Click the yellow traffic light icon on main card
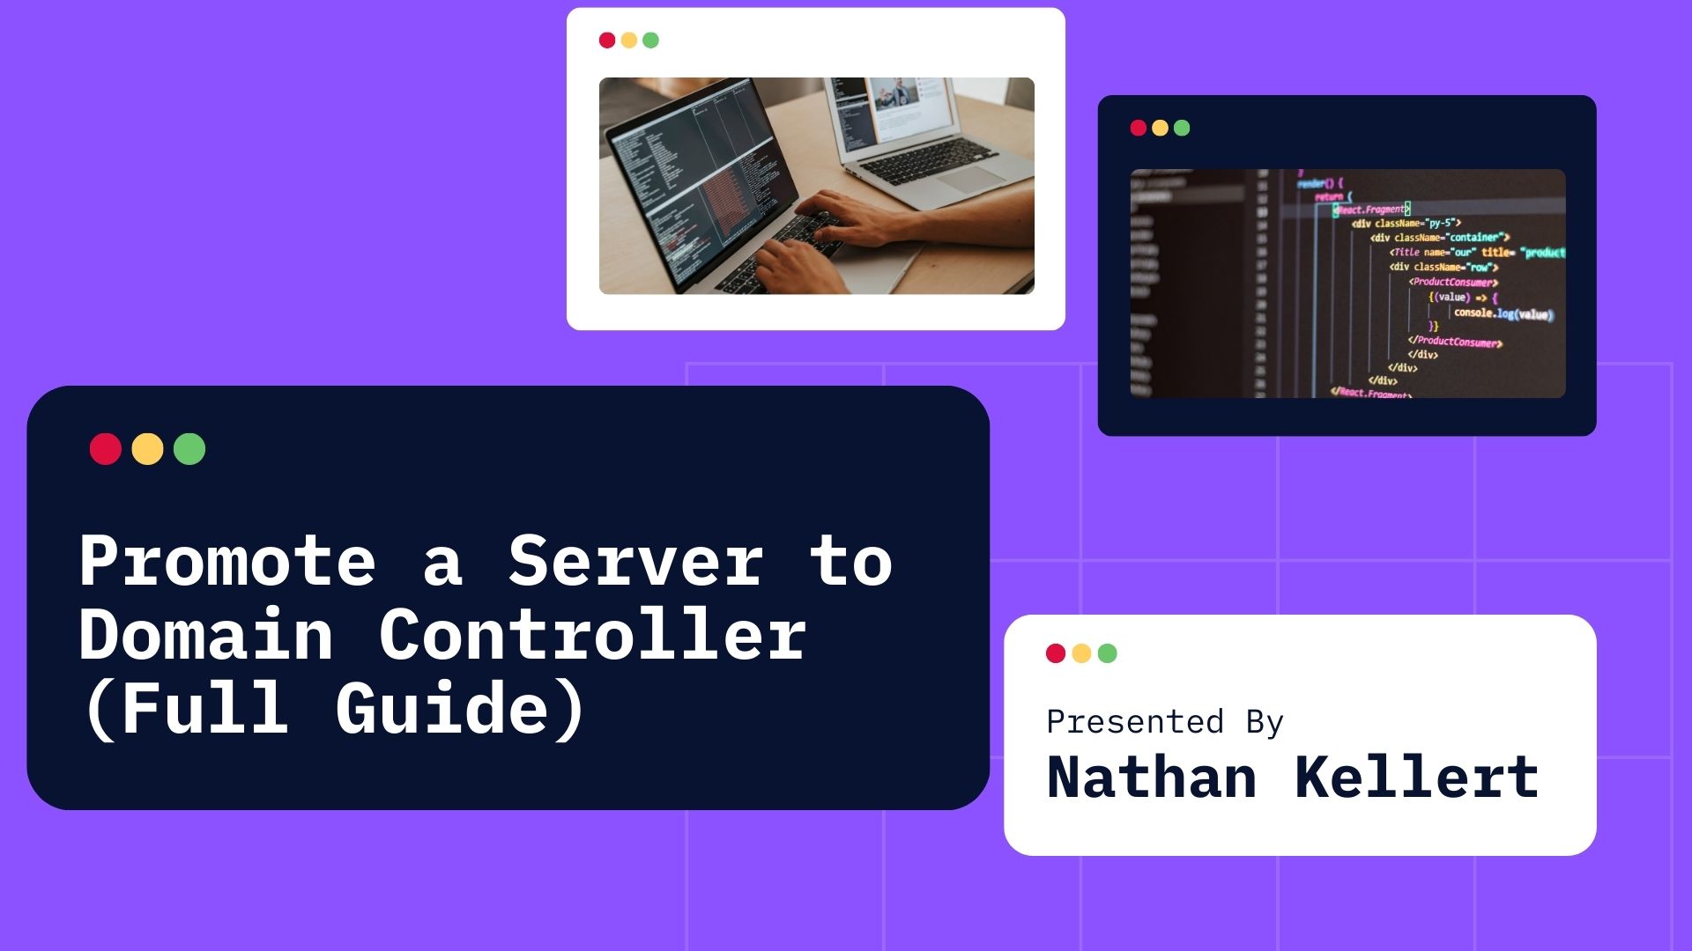Viewport: 1692px width, 951px height. pos(147,447)
